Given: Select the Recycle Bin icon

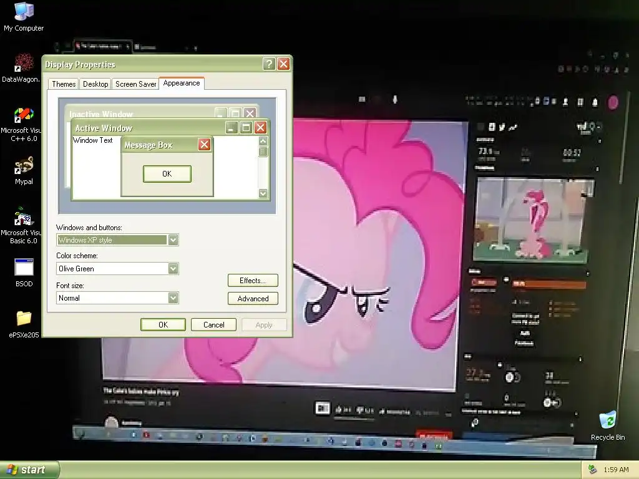Looking at the screenshot, I should pos(608,425).
